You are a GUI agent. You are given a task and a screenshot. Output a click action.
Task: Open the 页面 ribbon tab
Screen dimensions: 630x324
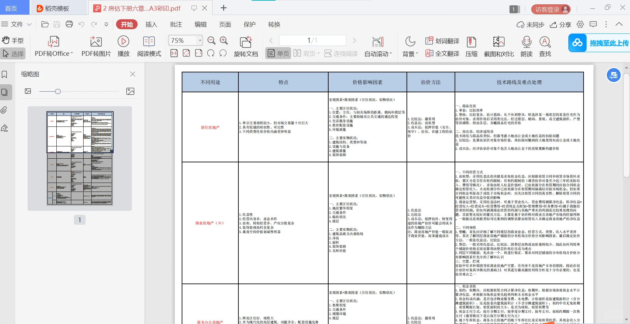225,25
